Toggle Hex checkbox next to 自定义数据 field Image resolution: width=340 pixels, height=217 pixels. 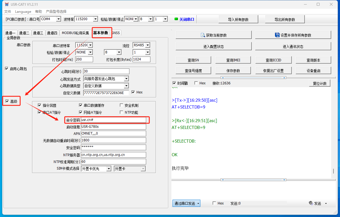(x=133, y=92)
